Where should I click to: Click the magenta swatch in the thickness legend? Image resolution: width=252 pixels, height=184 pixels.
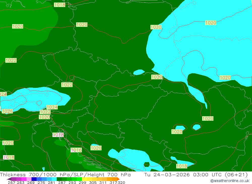[x=24, y=179]
